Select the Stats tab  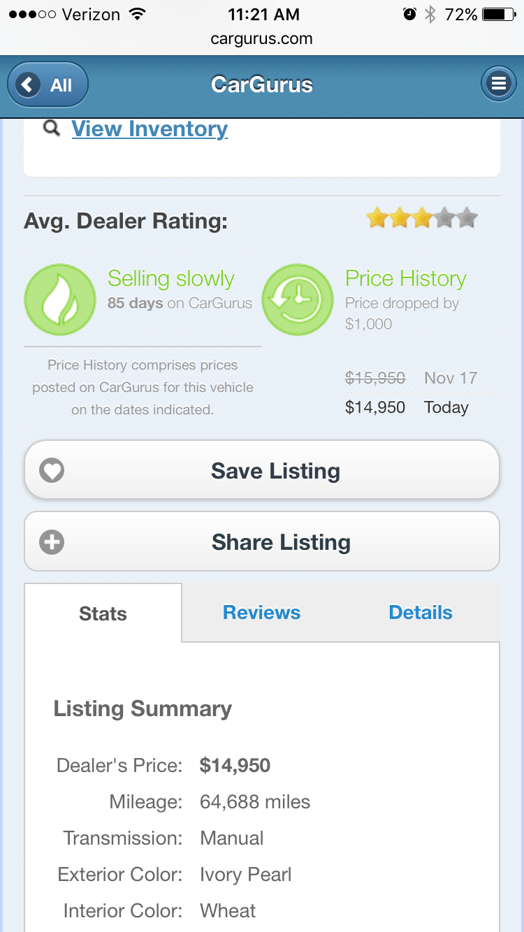pos(103,613)
